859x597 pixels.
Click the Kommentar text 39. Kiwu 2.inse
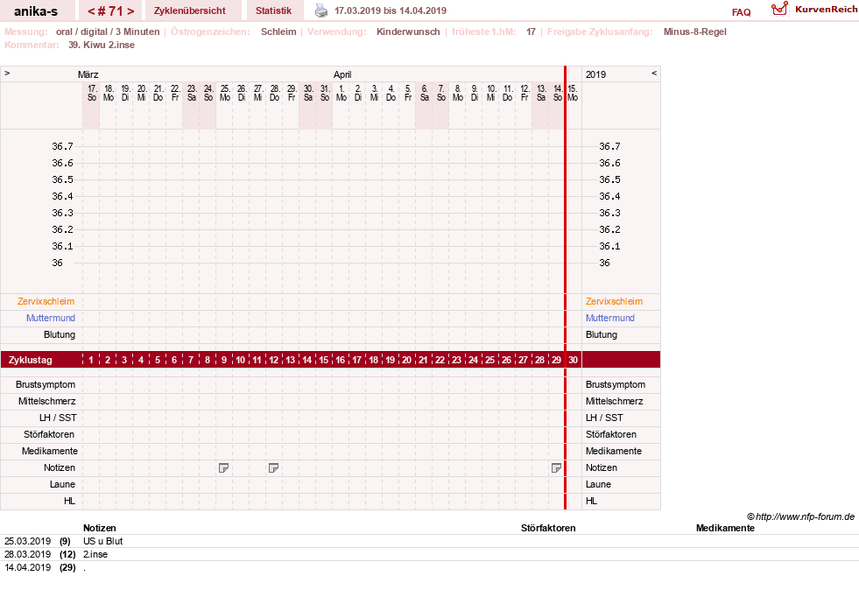point(102,45)
